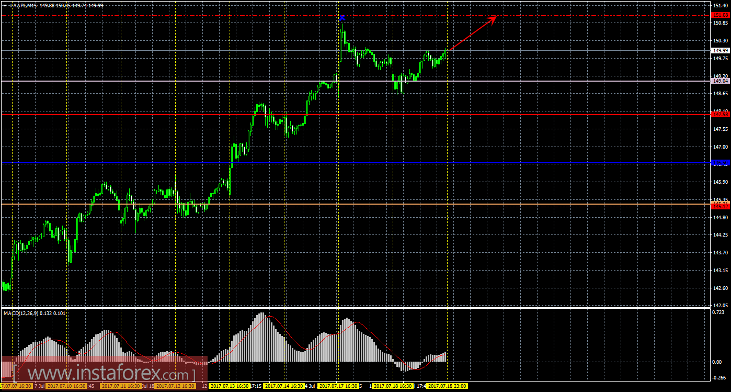The width and height of the screenshot is (731, 392).
Task: Select the 149.04 level price label
Action: click(721, 81)
